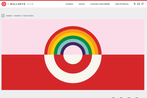
Task: Click the grid menu icon beside Home
Action: pyautogui.click(x=3, y=16)
